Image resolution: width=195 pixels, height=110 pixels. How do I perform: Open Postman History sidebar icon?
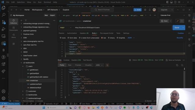pos(13,36)
